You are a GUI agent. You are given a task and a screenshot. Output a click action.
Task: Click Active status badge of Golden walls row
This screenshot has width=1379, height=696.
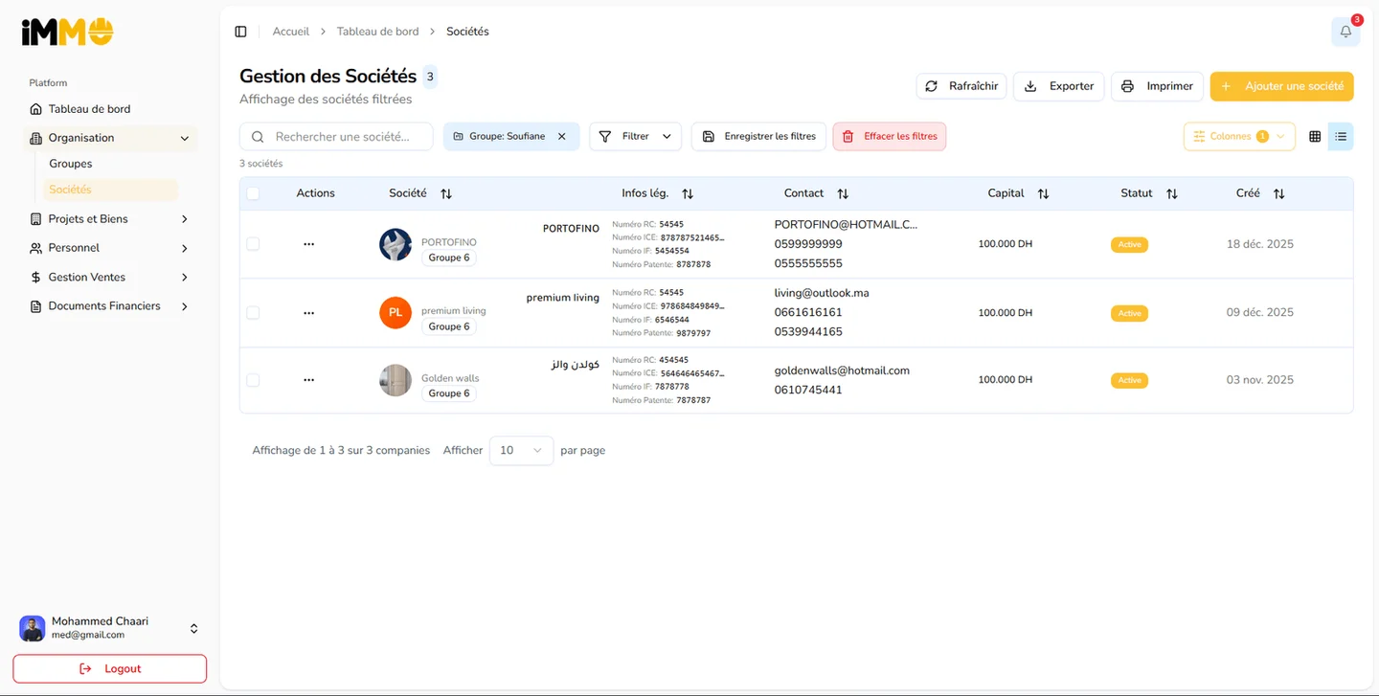tap(1130, 380)
